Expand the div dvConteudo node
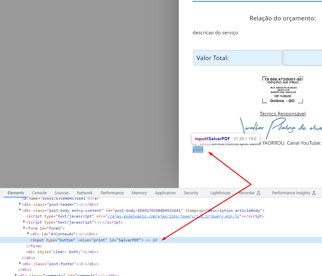This screenshot has height=276, width=322. 28,233
